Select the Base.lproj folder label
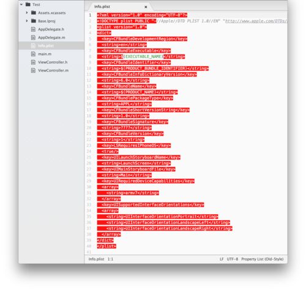 click(x=47, y=21)
